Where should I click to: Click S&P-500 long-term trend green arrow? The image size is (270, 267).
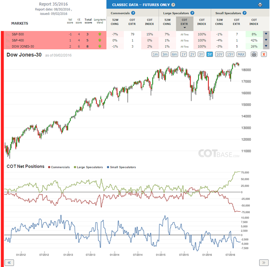pos(100,34)
